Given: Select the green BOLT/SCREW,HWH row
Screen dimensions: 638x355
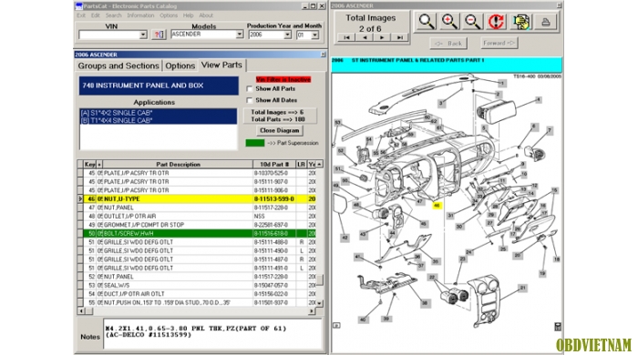Looking at the screenshot, I should 200,234.
